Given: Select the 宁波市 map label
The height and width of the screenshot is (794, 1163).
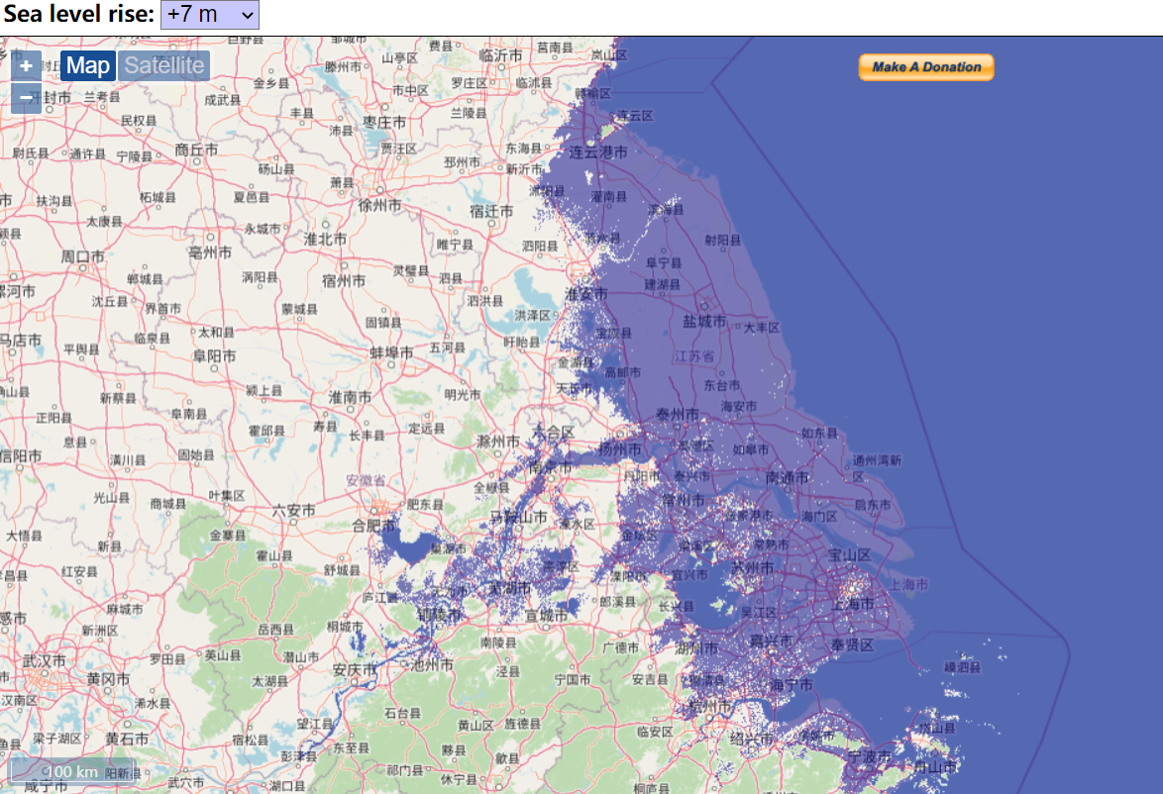Looking at the screenshot, I should 870,756.
